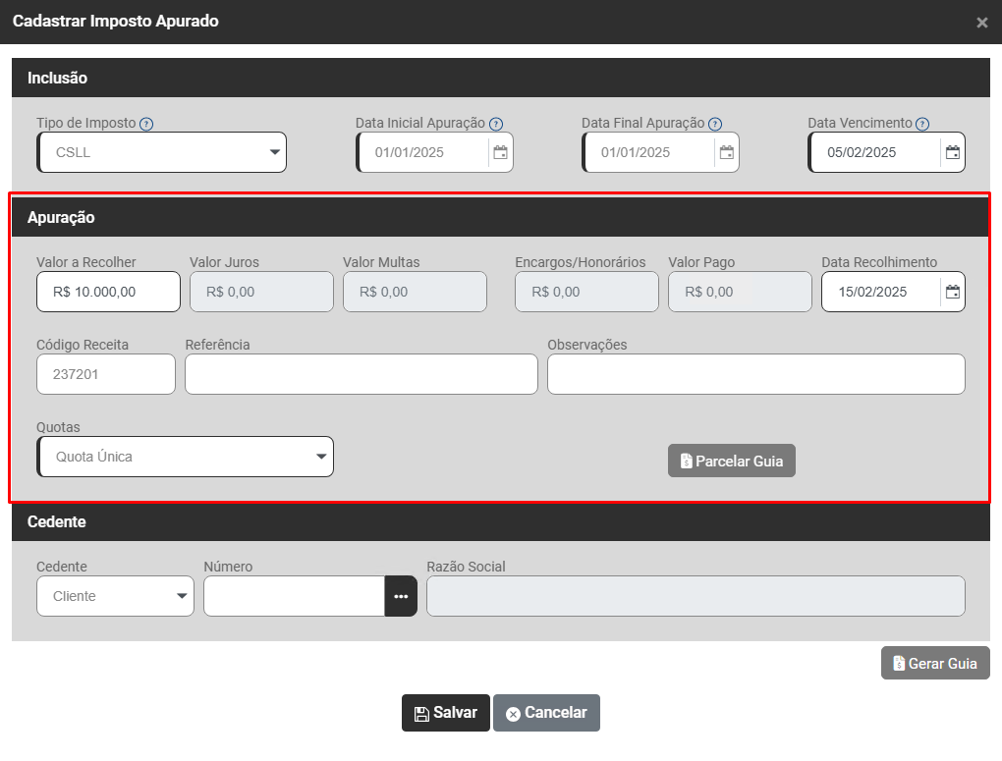This screenshot has height=761, width=1002.
Task: Close the Cadastrar Imposto Apurado dialog
Action: pyautogui.click(x=981, y=23)
